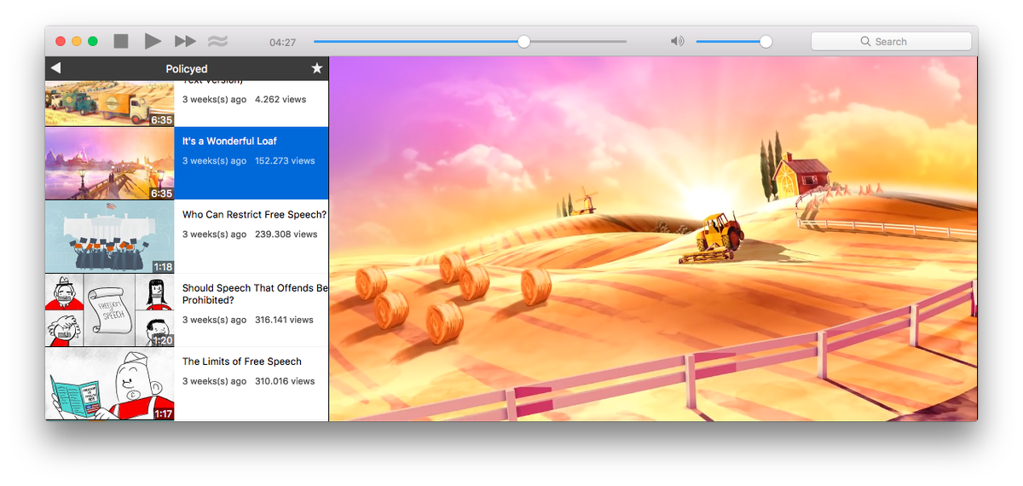Stop playback with the square stop button

(x=121, y=41)
